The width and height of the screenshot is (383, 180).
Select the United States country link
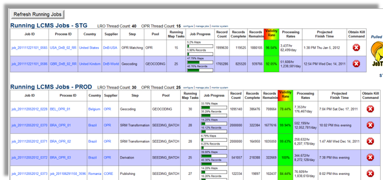(89, 48)
